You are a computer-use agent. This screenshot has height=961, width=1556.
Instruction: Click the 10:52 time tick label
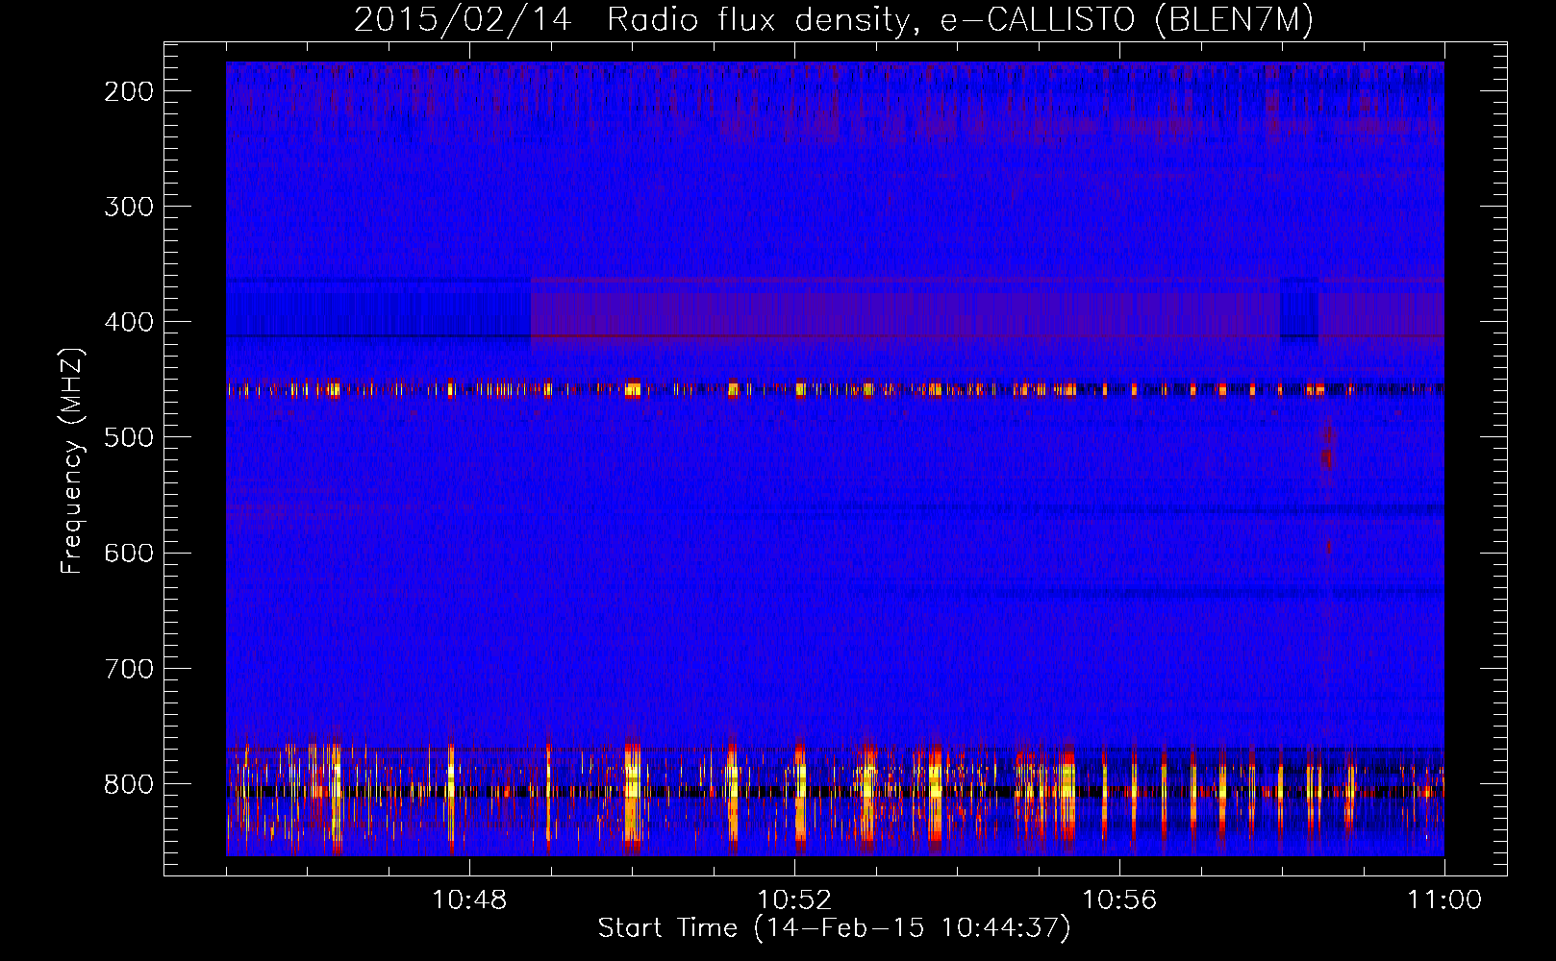click(x=794, y=900)
